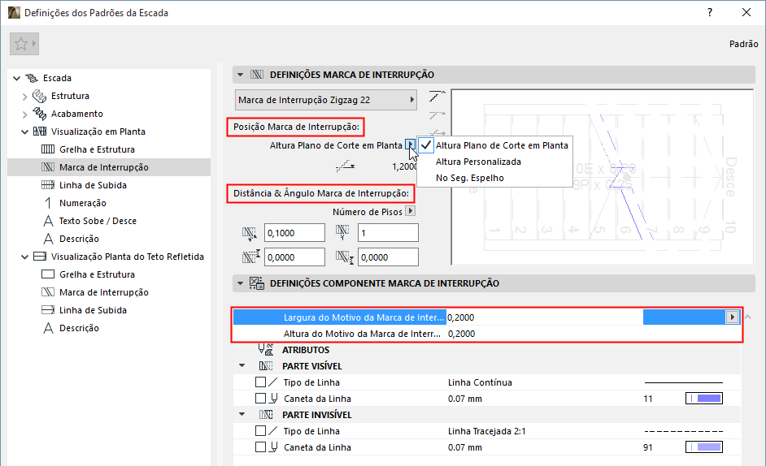Click the stair break mark preview image

click(x=603, y=177)
